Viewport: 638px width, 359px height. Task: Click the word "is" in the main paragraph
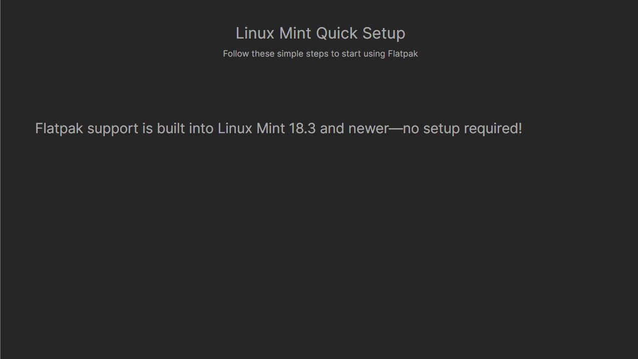click(147, 129)
